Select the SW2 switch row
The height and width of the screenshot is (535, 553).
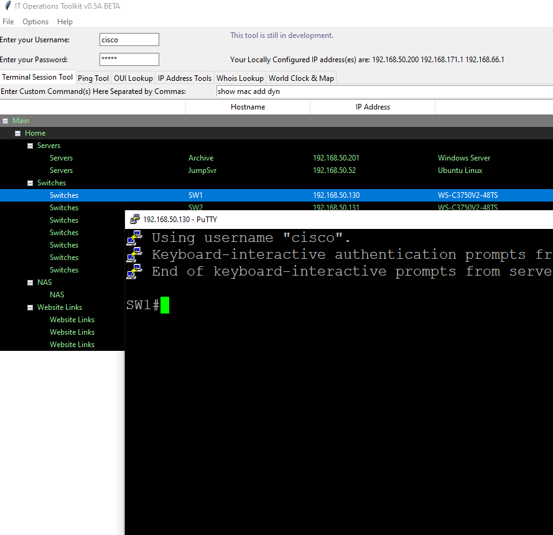pyautogui.click(x=276, y=207)
